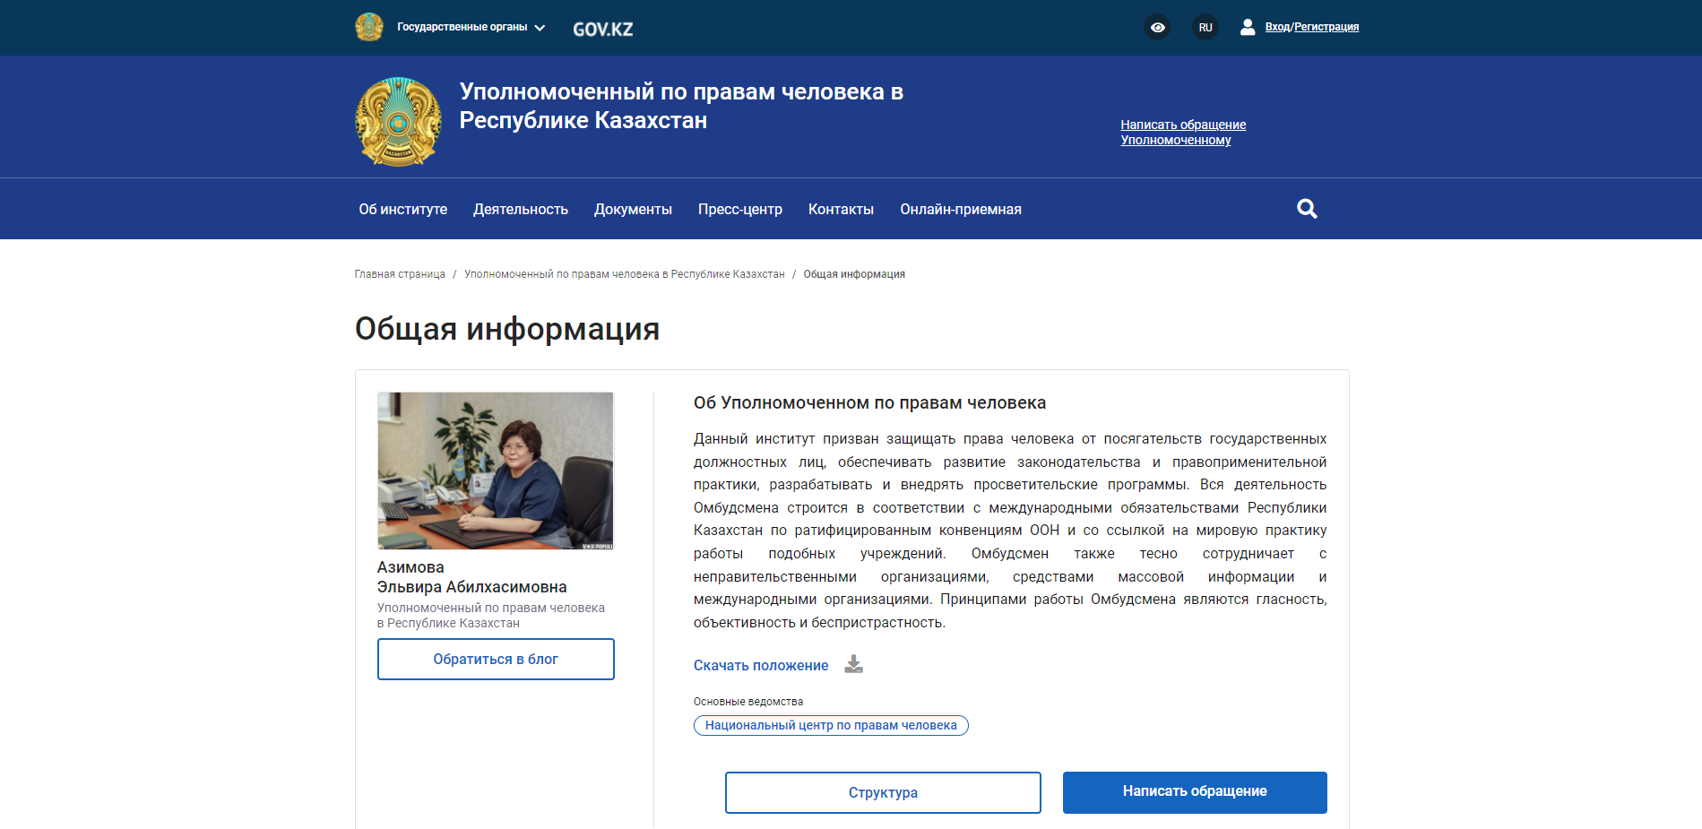Click the blue Написать обращение button
This screenshot has width=1702, height=829.
click(1195, 792)
